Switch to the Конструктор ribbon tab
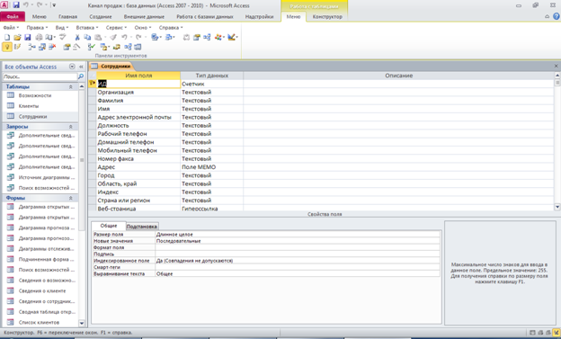 [327, 16]
